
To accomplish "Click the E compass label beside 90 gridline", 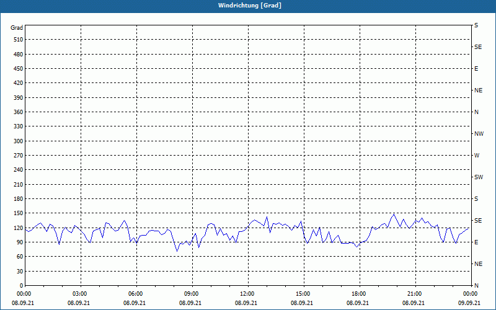I will 476,242.
